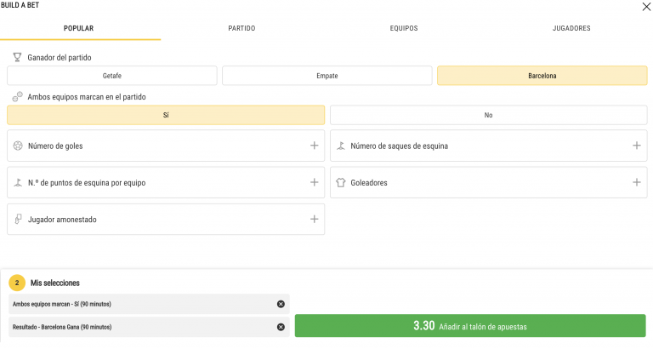Screen dimensions: 653x349
Task: Expand Número de goles with plus icon
Action: (314, 146)
